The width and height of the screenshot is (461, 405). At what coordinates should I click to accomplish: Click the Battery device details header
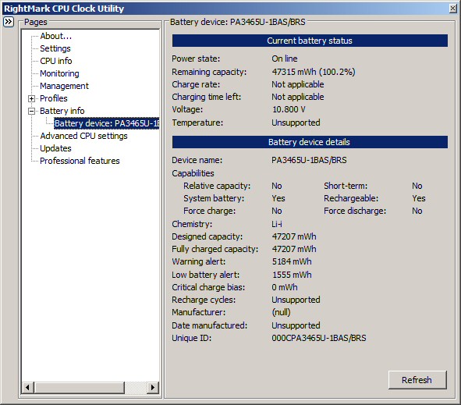pos(310,142)
